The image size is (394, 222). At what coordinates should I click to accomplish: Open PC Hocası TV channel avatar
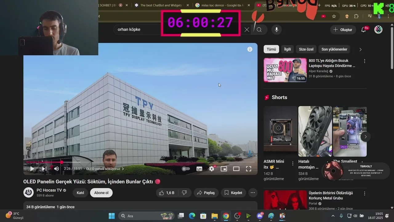click(29, 192)
